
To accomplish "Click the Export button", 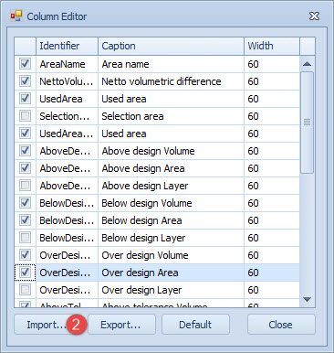I will (121, 325).
